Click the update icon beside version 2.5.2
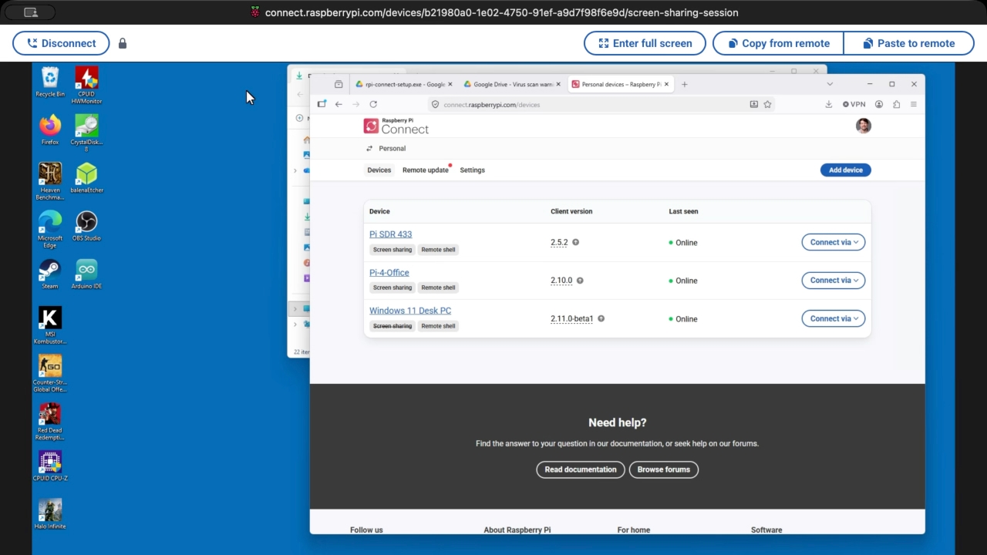Screen dimensions: 987x555 pyautogui.click(x=575, y=242)
